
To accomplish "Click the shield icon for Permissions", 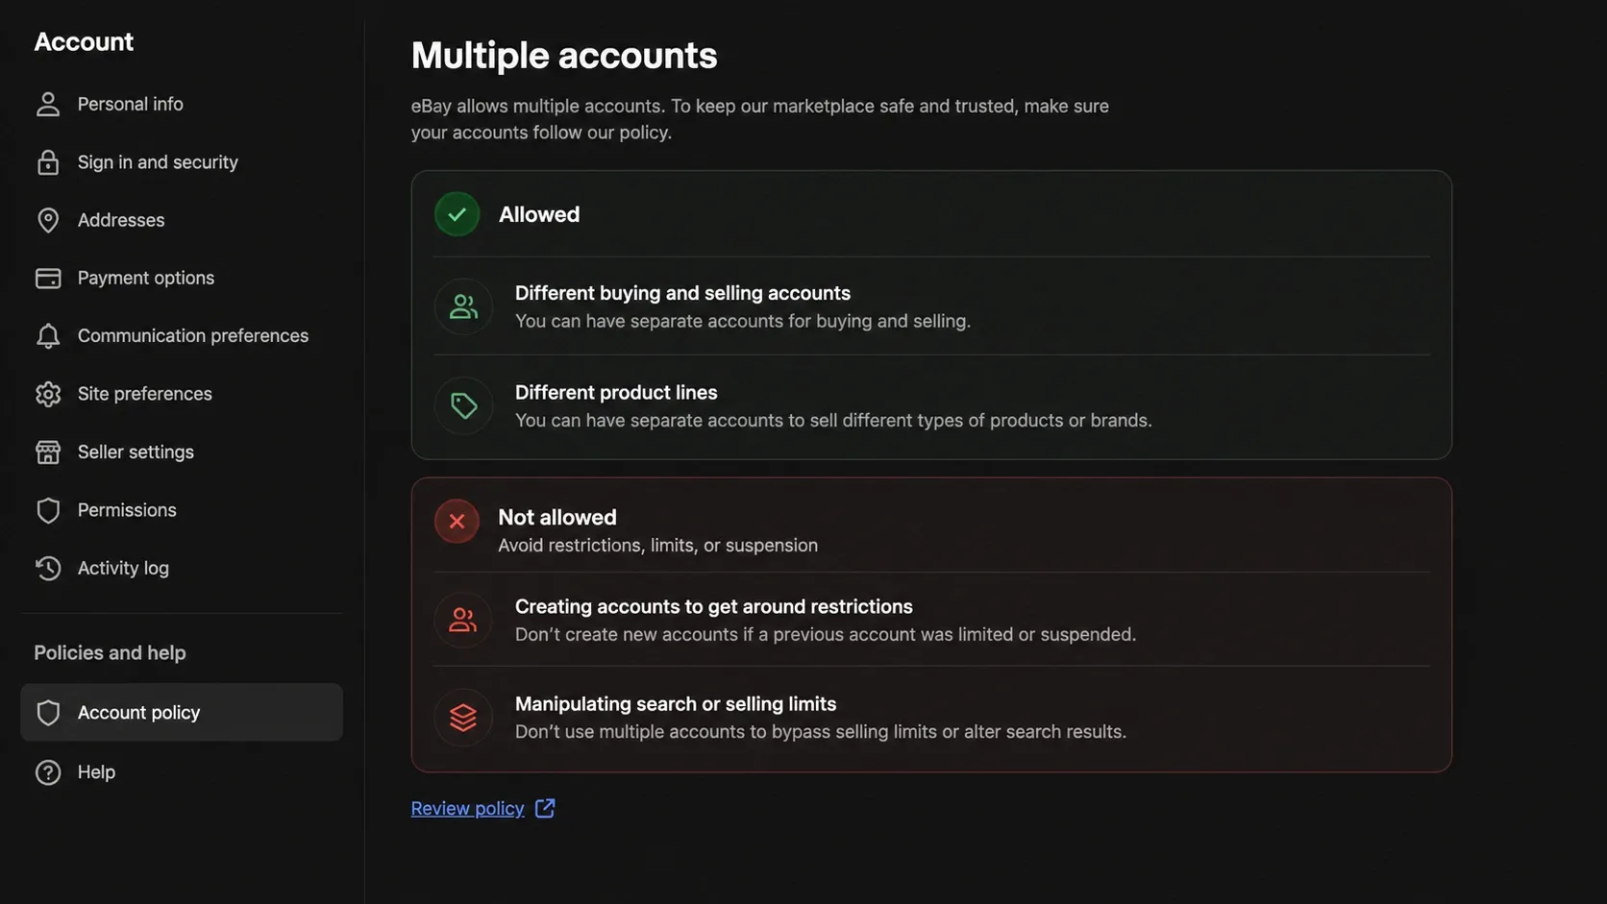I will tap(48, 510).
